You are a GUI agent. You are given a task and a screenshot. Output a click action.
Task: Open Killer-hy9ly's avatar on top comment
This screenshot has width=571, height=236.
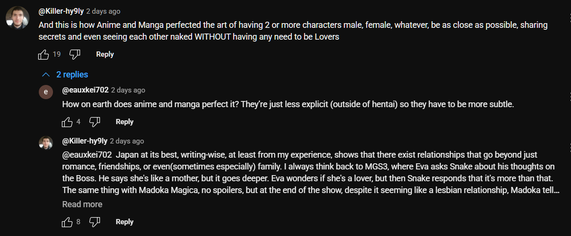tap(18, 18)
